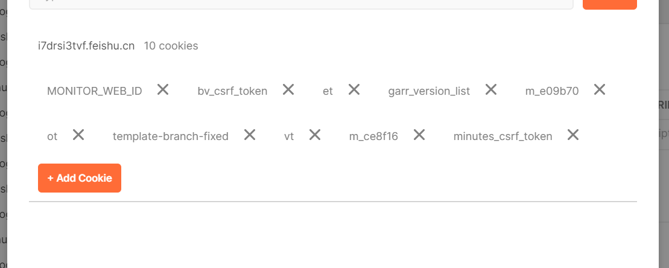Screen dimensions: 669x268
Task: Open the bv_csrf_token cookie details
Action: pos(232,91)
